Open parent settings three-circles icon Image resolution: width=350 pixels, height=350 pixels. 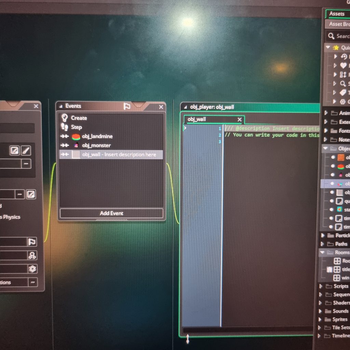pos(32,255)
